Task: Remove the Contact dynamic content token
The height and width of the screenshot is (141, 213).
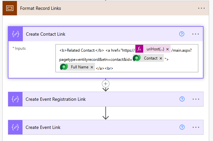Action: [x=160, y=58]
